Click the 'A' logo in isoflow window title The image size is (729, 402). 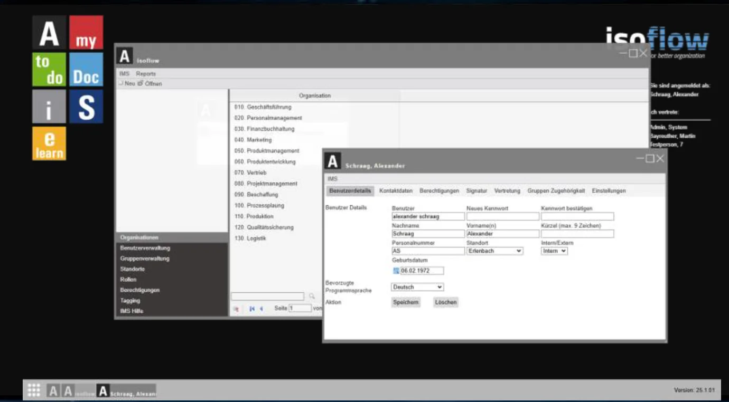tap(125, 56)
